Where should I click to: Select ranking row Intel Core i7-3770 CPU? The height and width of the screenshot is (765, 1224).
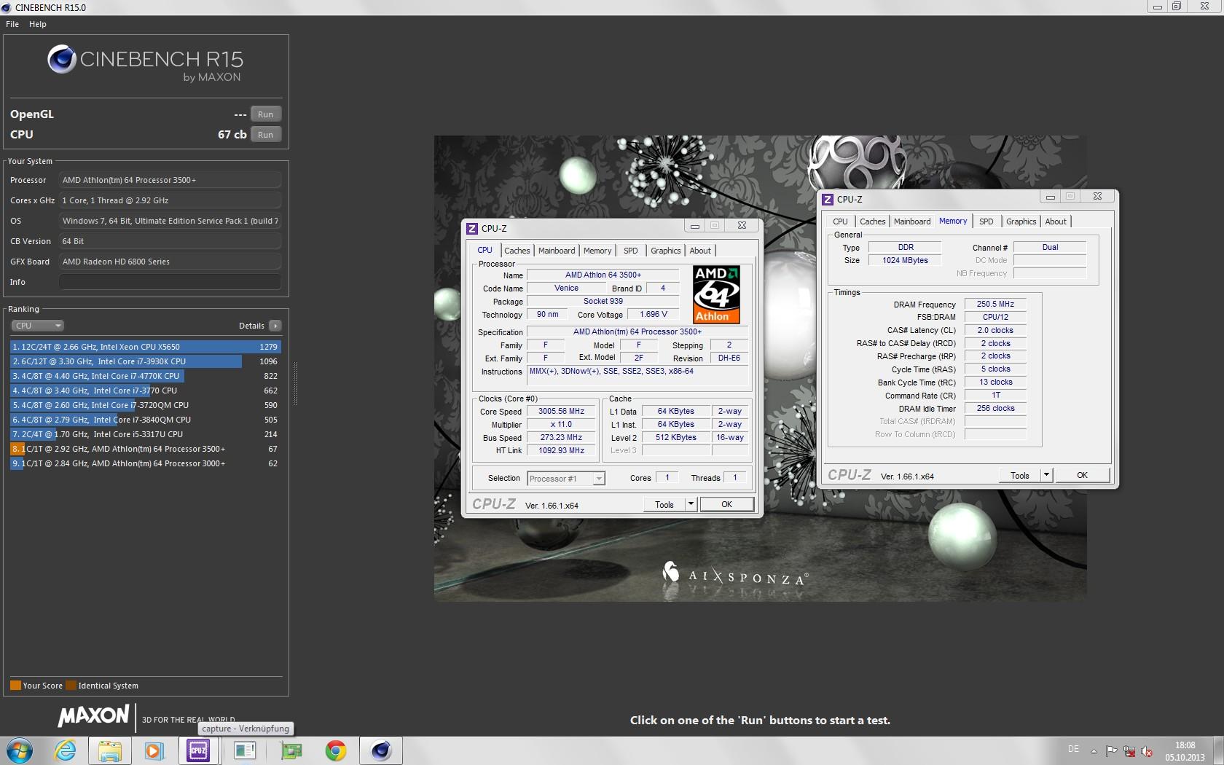pos(146,391)
